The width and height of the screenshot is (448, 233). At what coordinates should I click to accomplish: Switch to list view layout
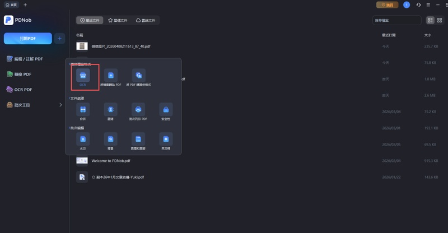430,20
